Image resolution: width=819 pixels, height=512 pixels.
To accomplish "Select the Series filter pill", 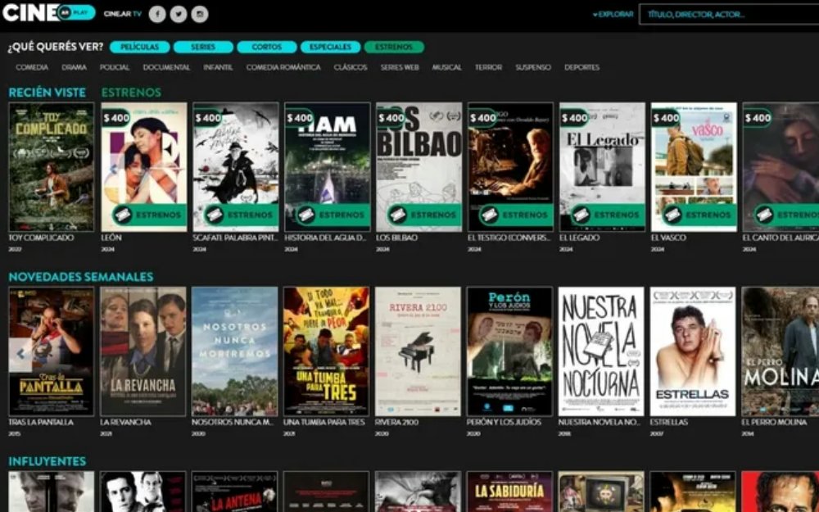I will pos(203,47).
